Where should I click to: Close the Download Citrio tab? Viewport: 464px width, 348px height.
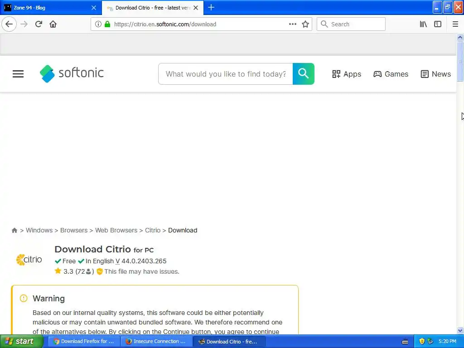(x=196, y=8)
